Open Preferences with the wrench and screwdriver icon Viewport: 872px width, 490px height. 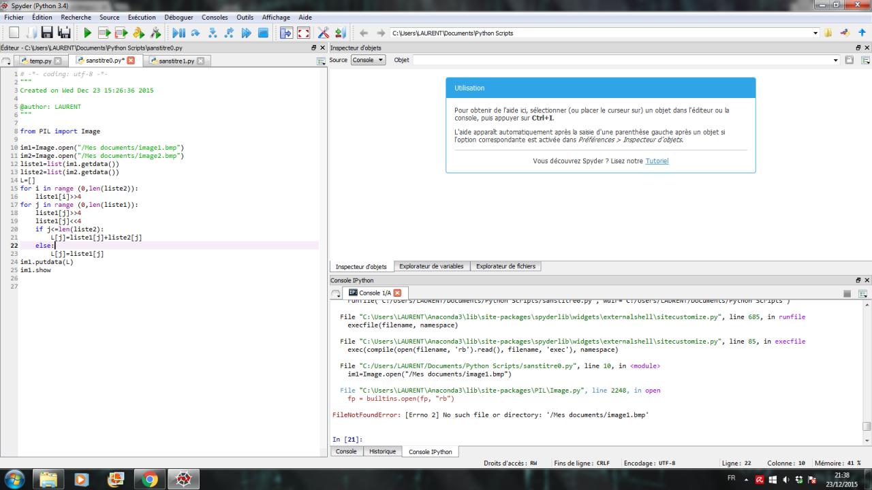[323, 33]
